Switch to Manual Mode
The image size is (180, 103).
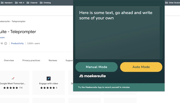point(96,67)
